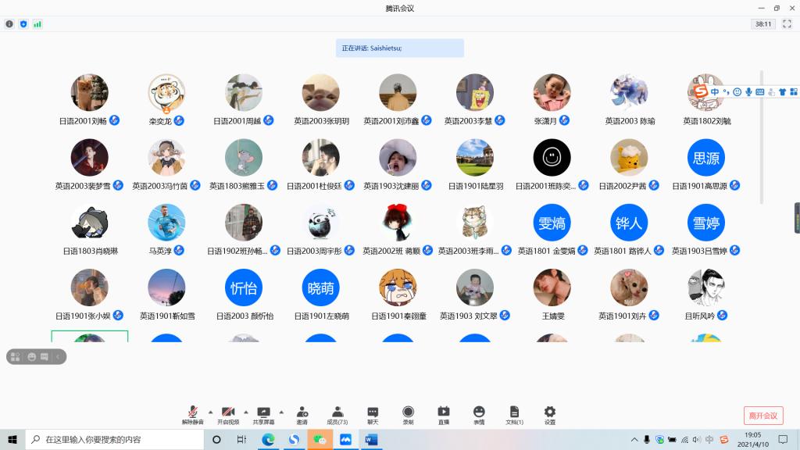800x450 pixels.
Task: Click the blue security shield icon
Action: coord(23,24)
